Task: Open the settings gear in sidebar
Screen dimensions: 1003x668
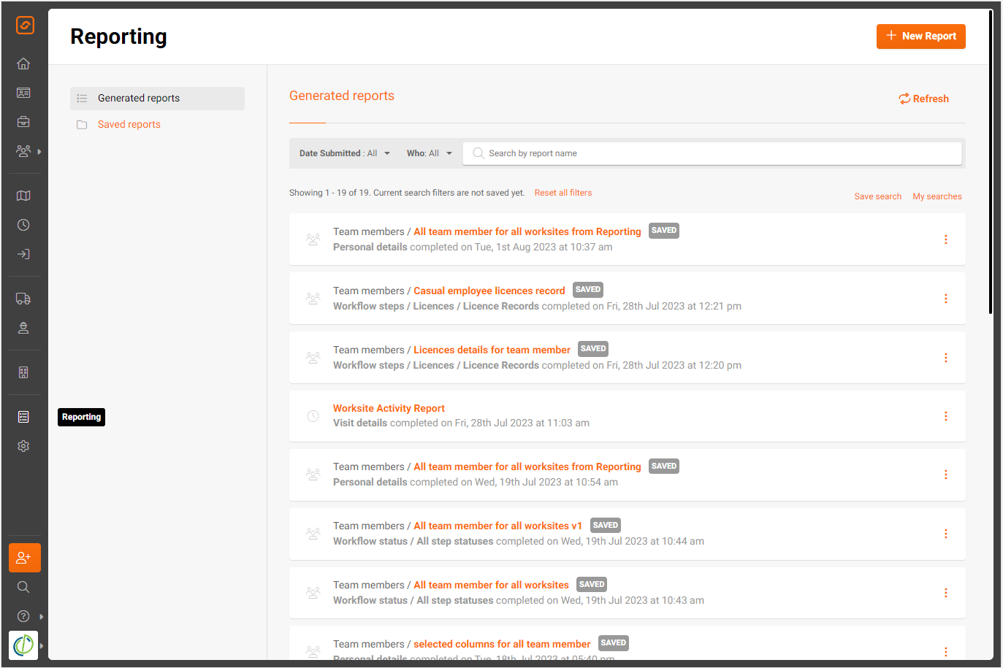Action: pos(23,446)
